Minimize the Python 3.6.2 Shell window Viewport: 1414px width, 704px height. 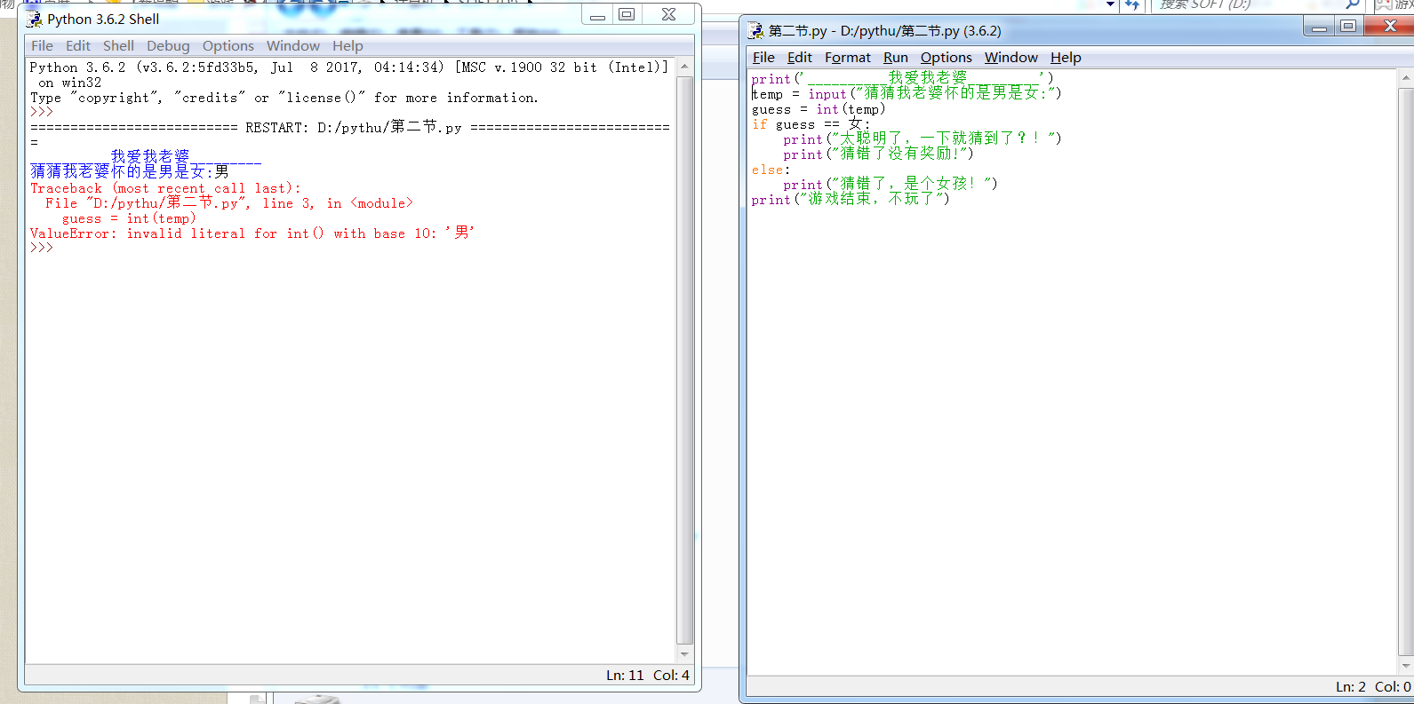pyautogui.click(x=597, y=15)
